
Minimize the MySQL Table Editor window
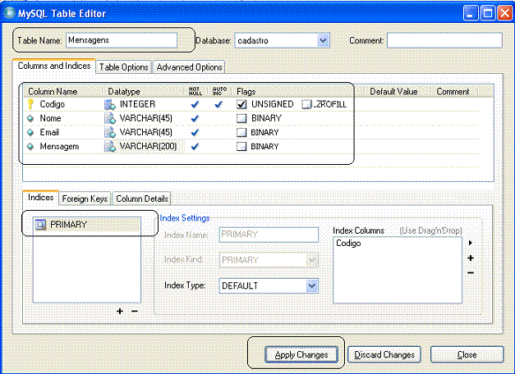471,13
